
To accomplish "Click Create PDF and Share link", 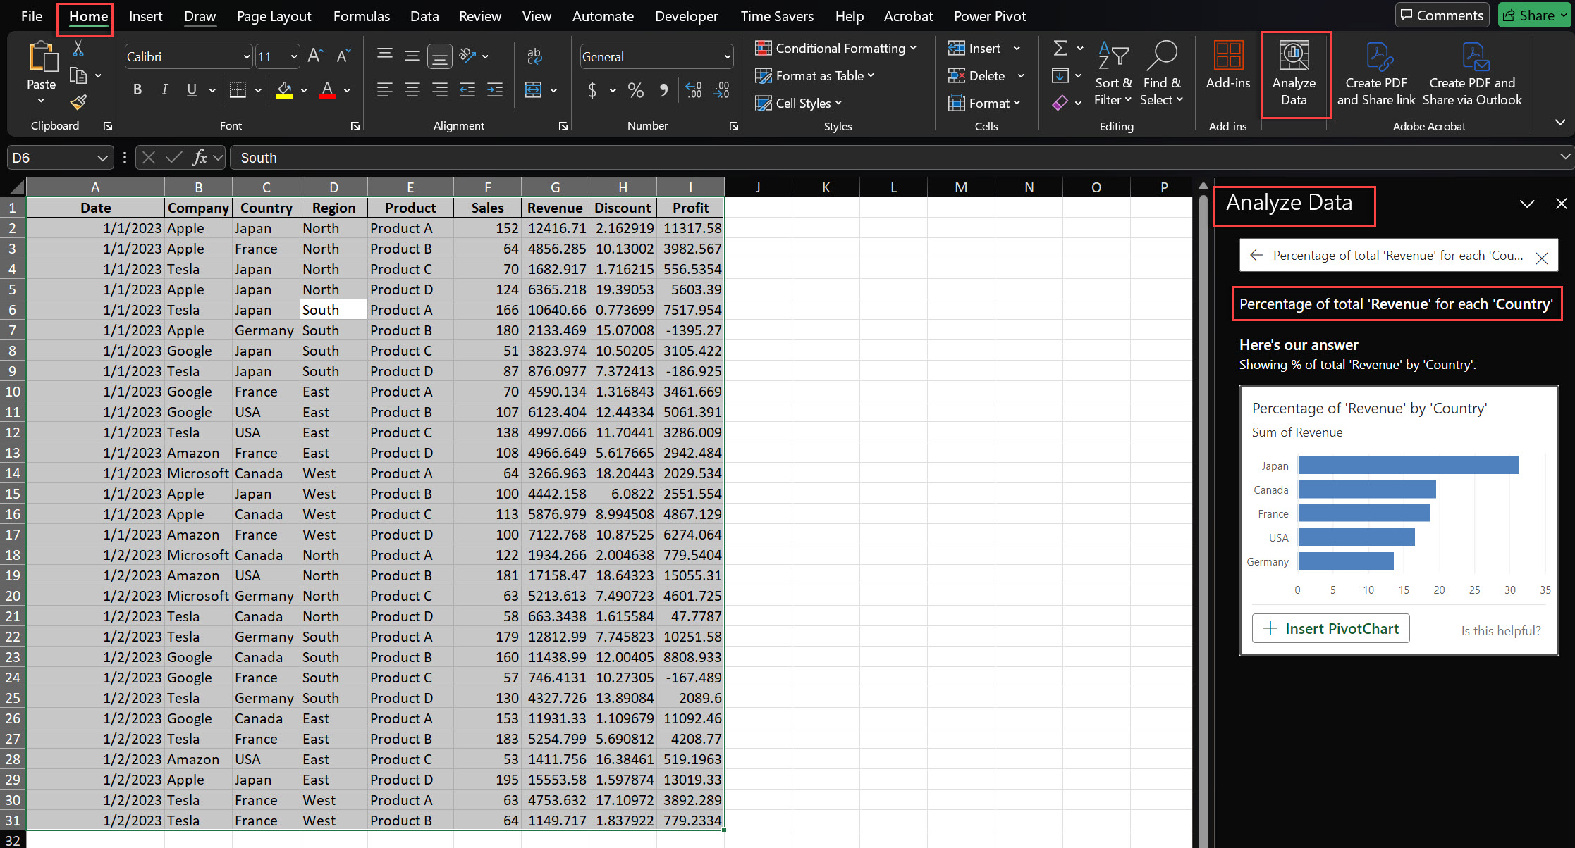I will (x=1376, y=74).
